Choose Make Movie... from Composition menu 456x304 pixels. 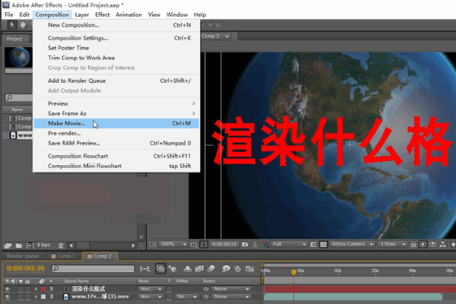pyautogui.click(x=68, y=123)
